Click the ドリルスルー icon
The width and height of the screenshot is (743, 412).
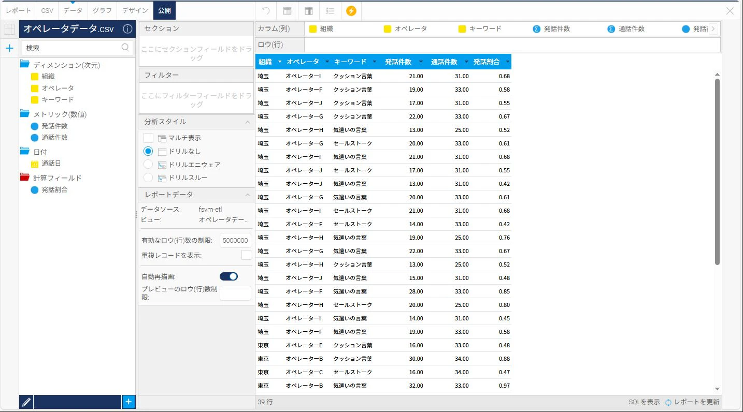tap(162, 179)
